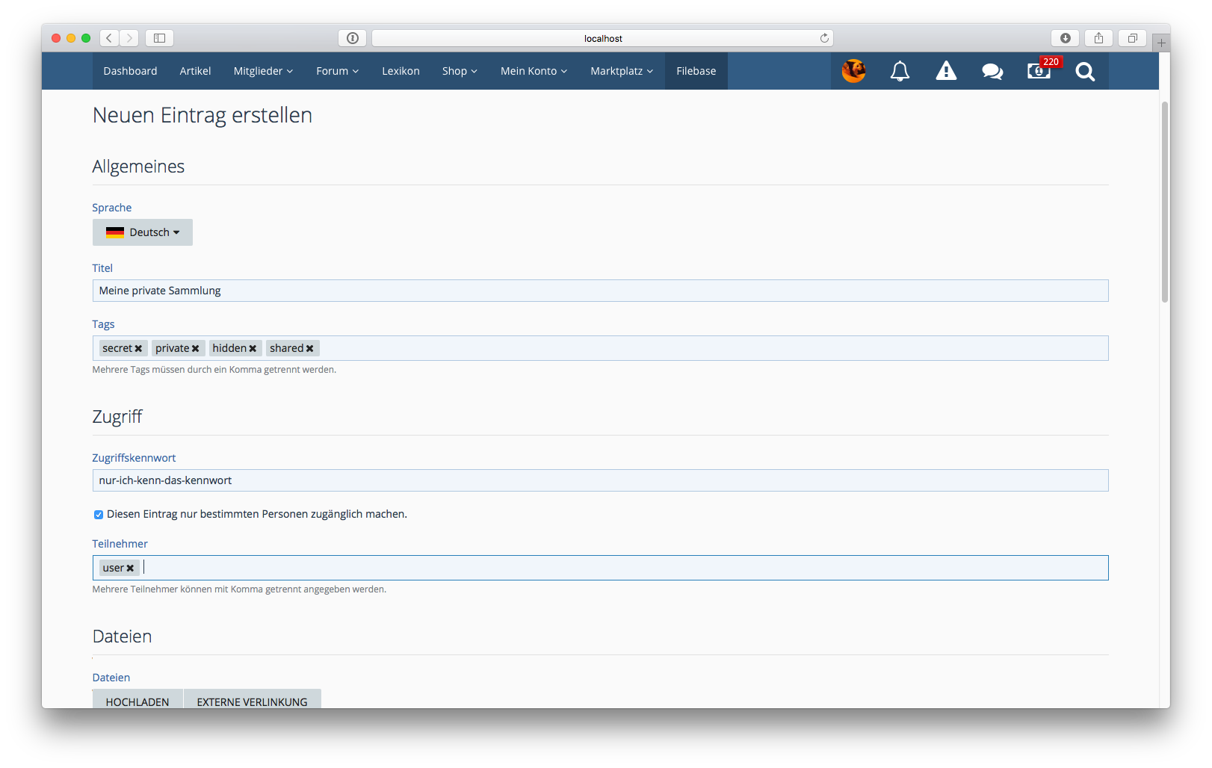
Task: Remove the 'hidden' tag
Action: 253,349
